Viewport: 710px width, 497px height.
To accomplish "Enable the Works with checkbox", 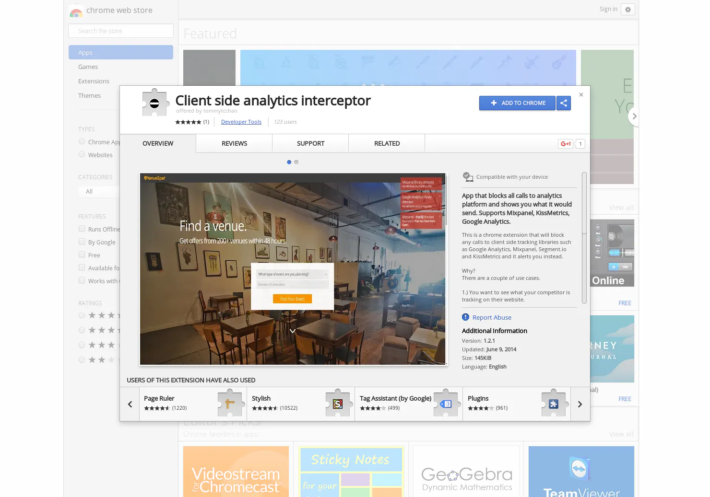I will (x=82, y=280).
